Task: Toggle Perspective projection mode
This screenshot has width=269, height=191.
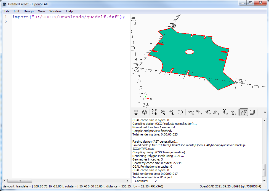Action: click(244, 112)
